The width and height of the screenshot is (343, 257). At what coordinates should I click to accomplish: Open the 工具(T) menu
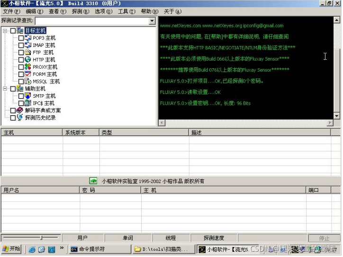pos(126,11)
